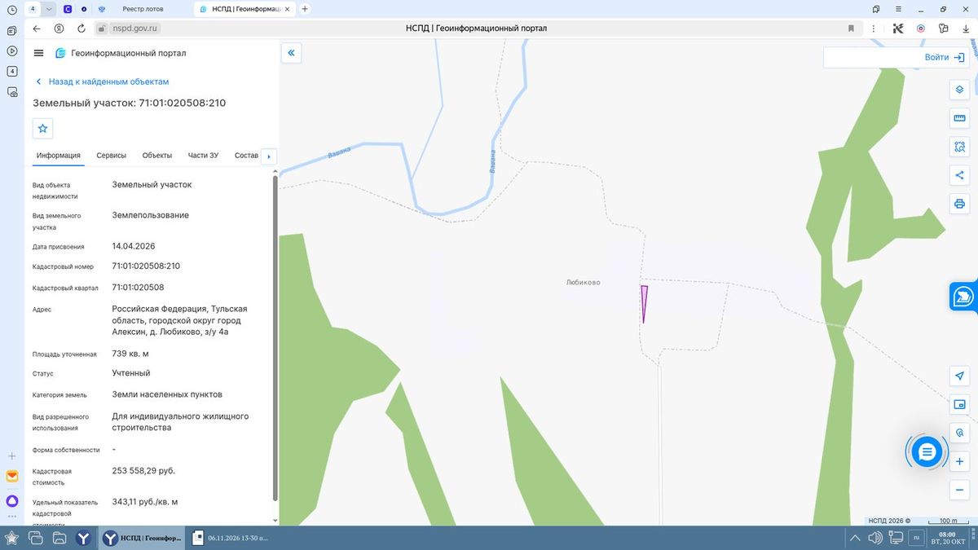Select the area search tool
Image resolution: width=978 pixels, height=550 pixels.
click(959, 147)
